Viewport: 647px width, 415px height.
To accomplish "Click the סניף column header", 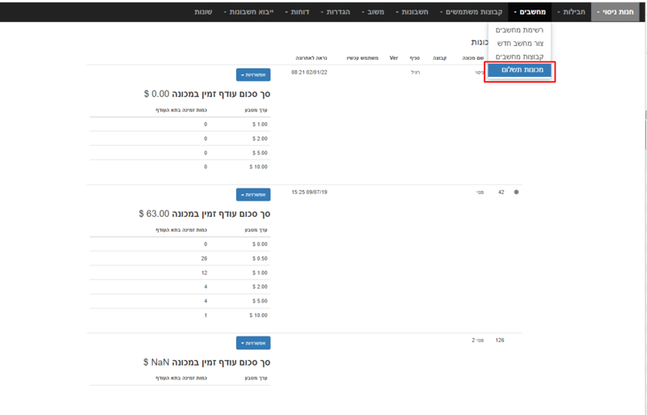I will [415, 57].
